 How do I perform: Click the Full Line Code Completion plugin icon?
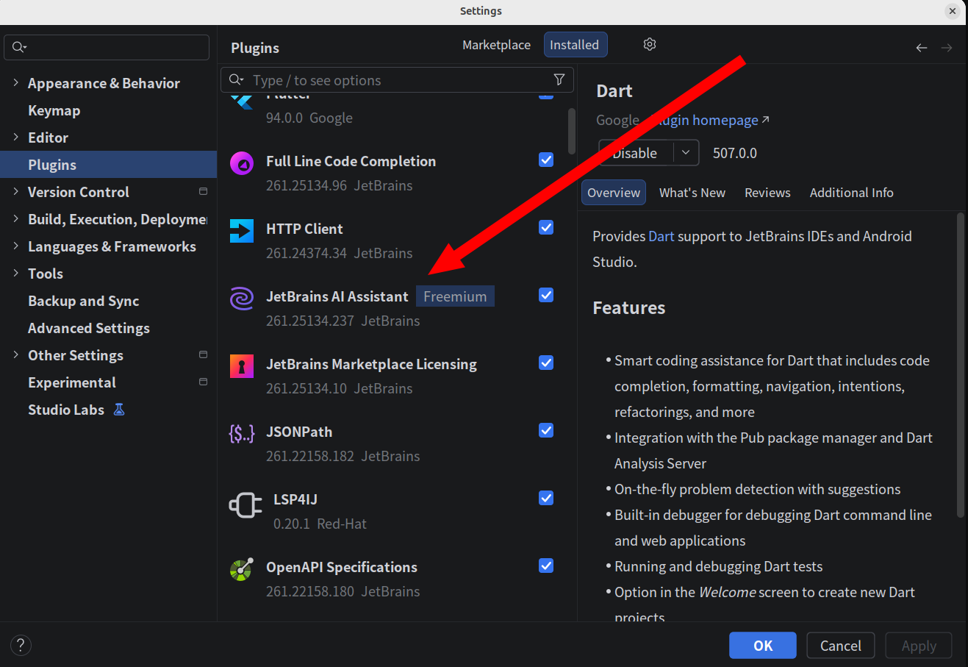(x=242, y=163)
